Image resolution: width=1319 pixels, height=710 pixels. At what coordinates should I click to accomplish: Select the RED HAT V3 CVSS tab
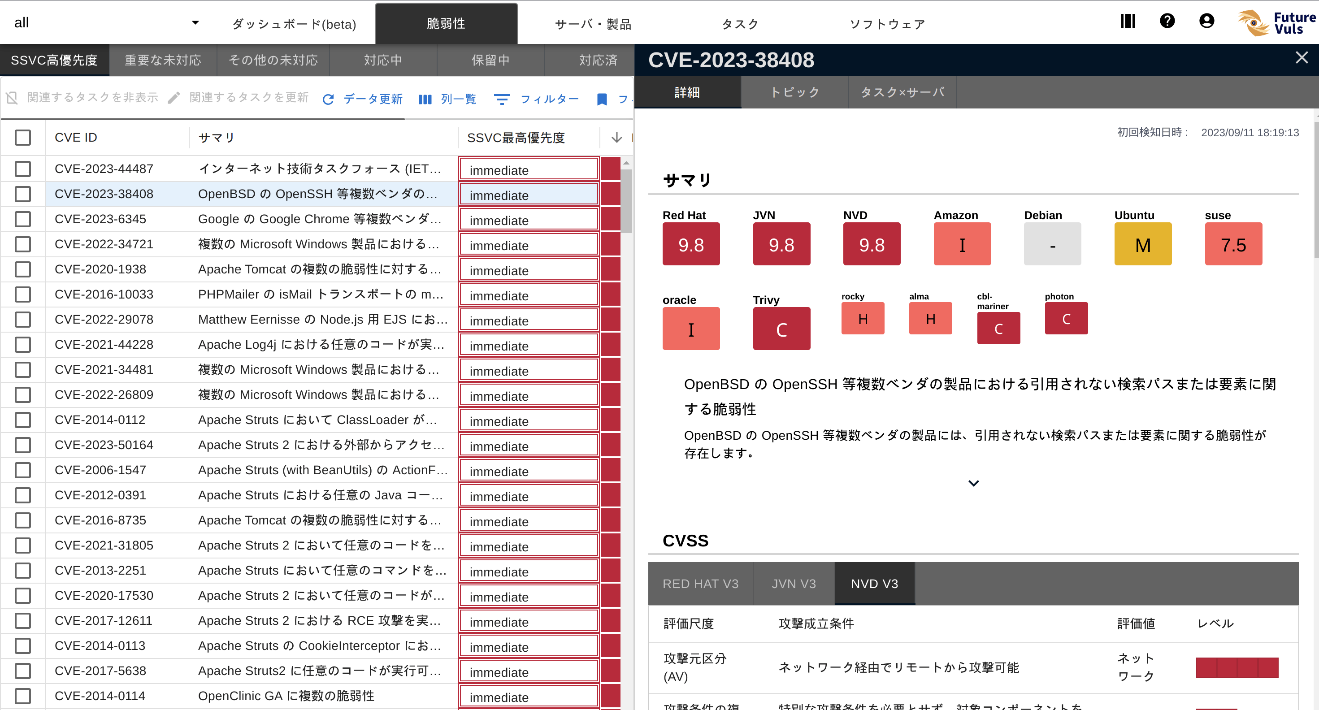coord(700,584)
